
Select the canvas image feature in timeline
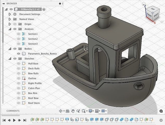tap(77, 119)
